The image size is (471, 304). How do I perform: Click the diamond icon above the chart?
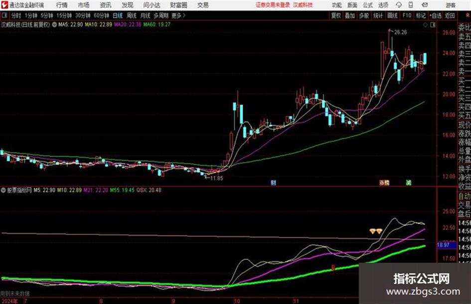tap(425, 25)
